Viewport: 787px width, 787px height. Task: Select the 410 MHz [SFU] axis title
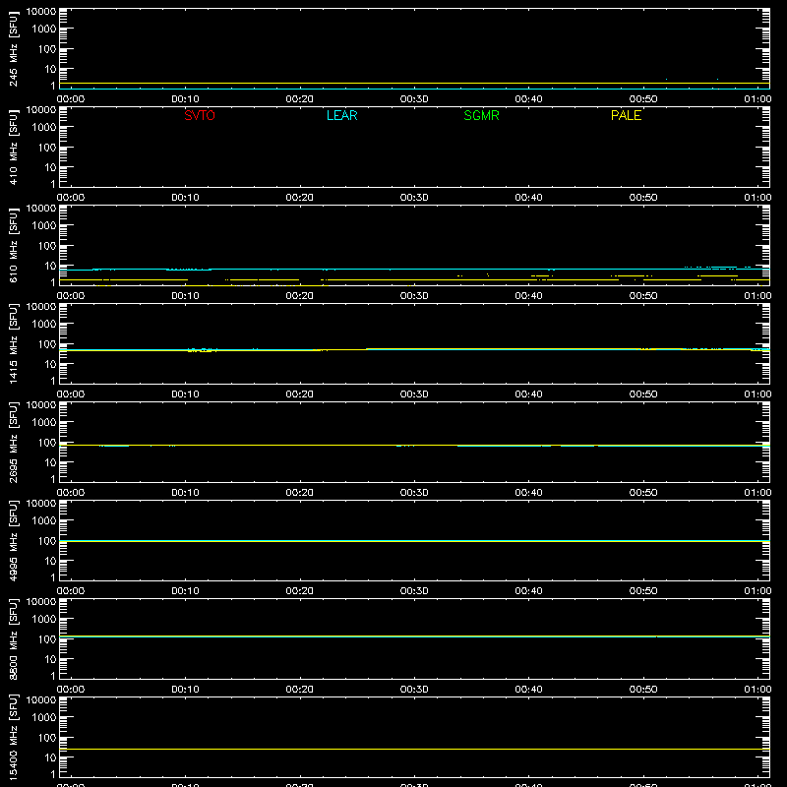pos(13,147)
